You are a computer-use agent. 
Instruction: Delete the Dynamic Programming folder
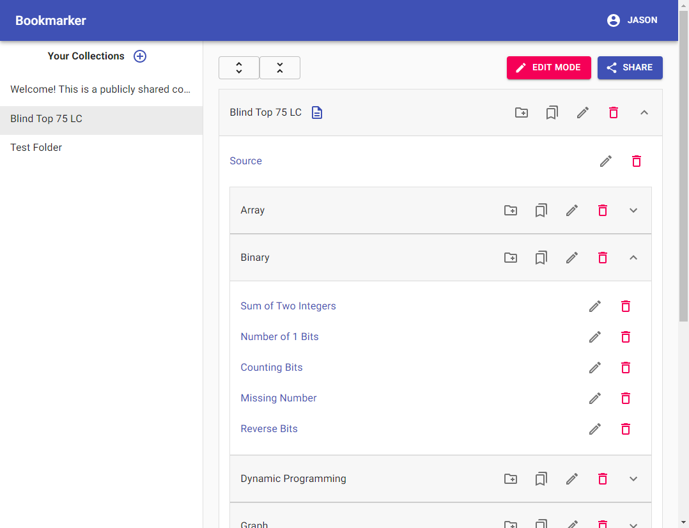coord(603,479)
